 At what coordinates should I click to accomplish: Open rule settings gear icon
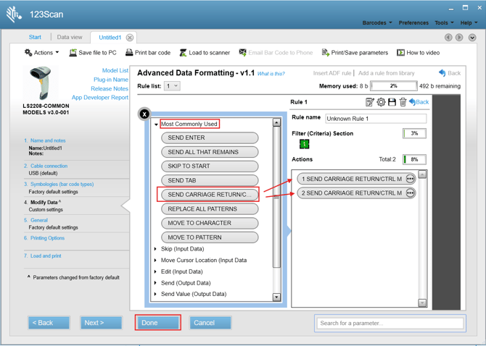coord(381,102)
